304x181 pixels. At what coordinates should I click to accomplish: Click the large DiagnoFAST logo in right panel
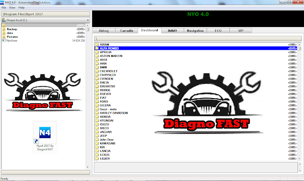207,102
